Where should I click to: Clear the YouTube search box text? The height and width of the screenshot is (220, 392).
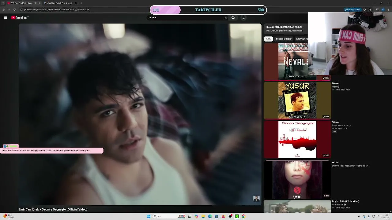point(226,18)
